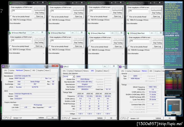Open Log in the 1034.8% coverage MemTest
This screenshot has height=127, width=184.
(x=158, y=47)
